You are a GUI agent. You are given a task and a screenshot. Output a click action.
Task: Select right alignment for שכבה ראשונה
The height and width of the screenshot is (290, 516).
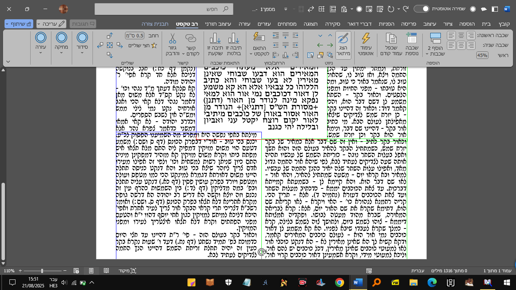tap(471, 35)
